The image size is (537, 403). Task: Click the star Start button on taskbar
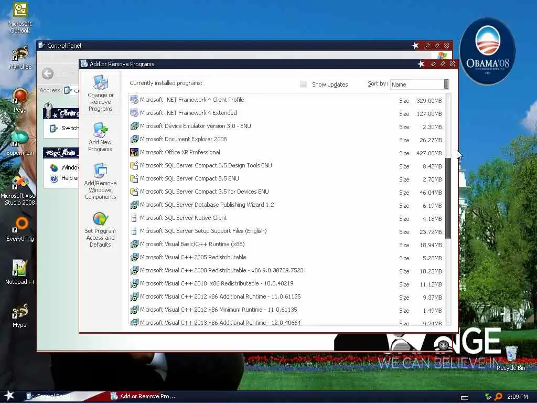tap(9, 396)
